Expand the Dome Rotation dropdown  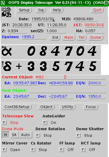pos(38,135)
